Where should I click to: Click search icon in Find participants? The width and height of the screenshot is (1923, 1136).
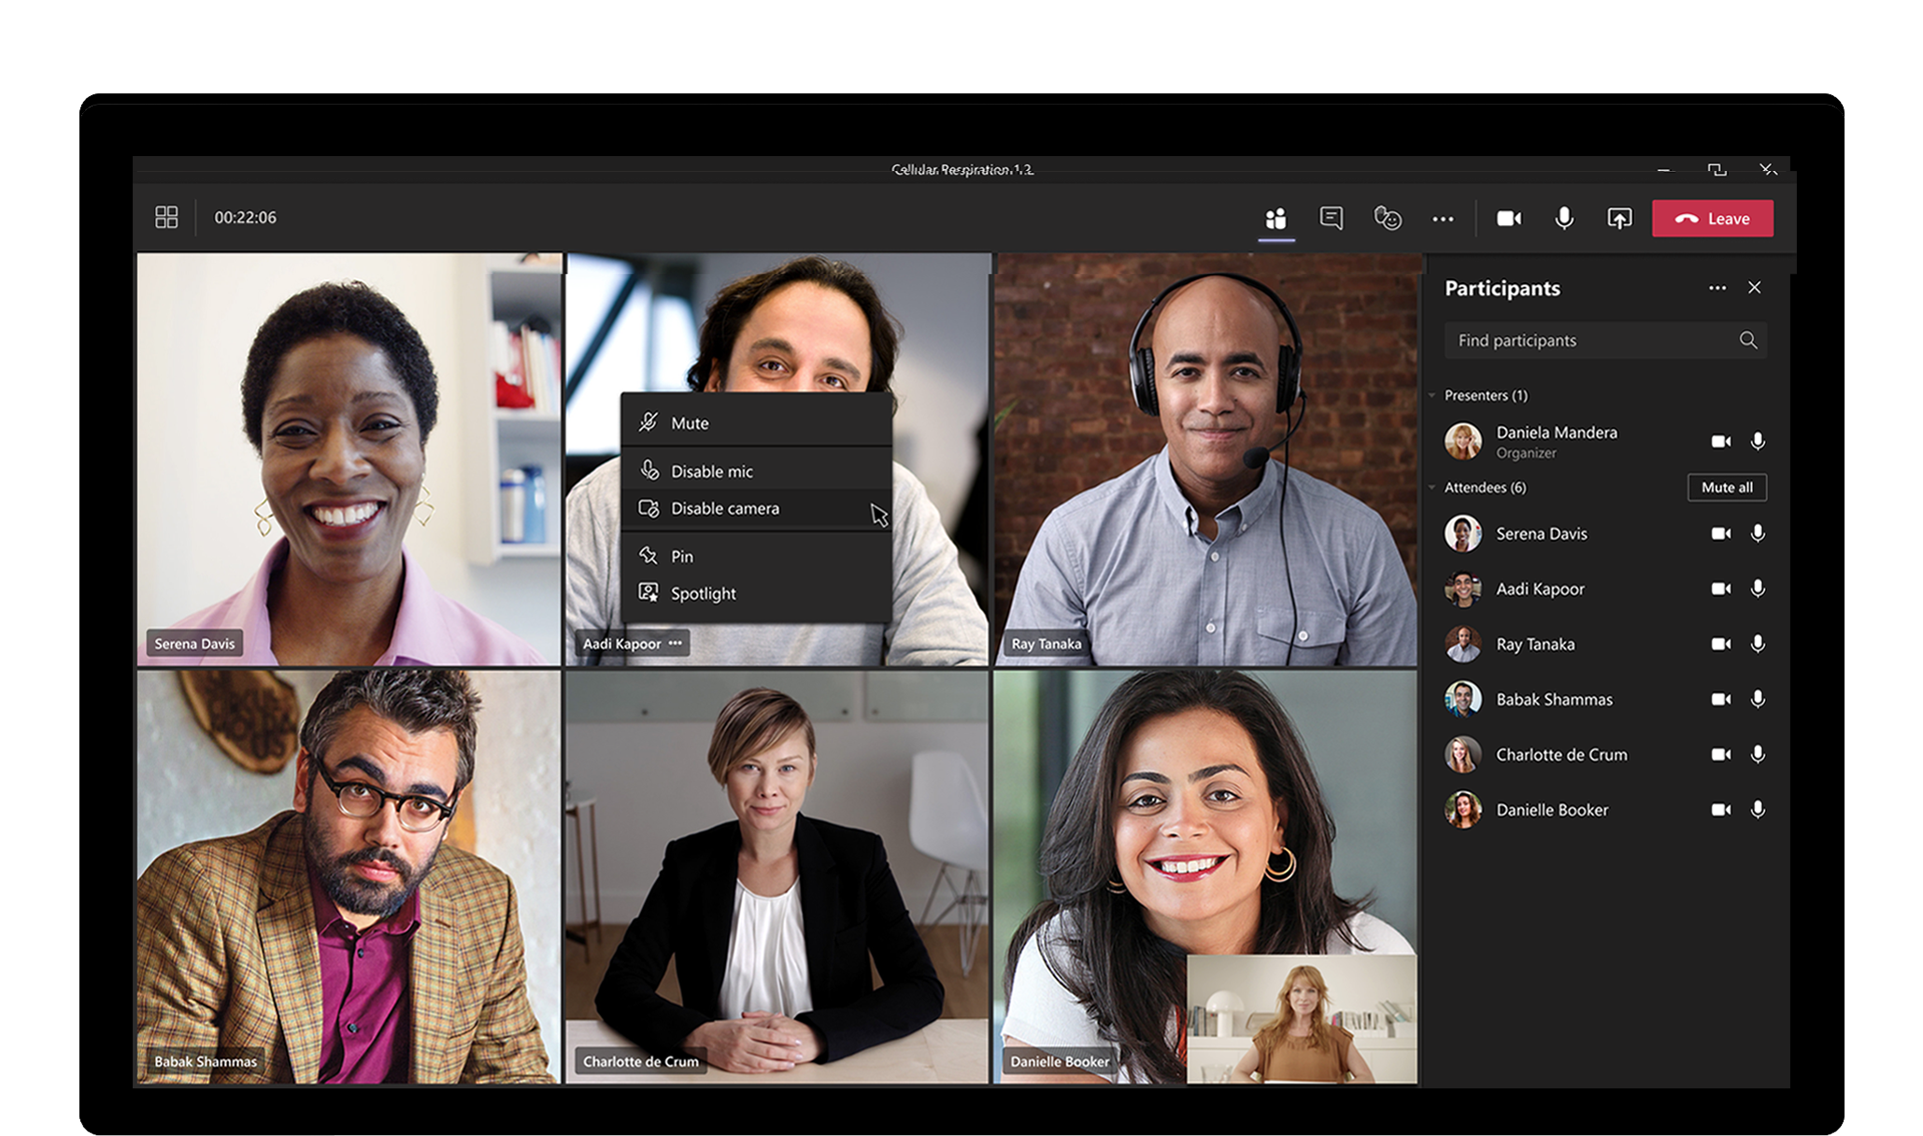tap(1748, 340)
